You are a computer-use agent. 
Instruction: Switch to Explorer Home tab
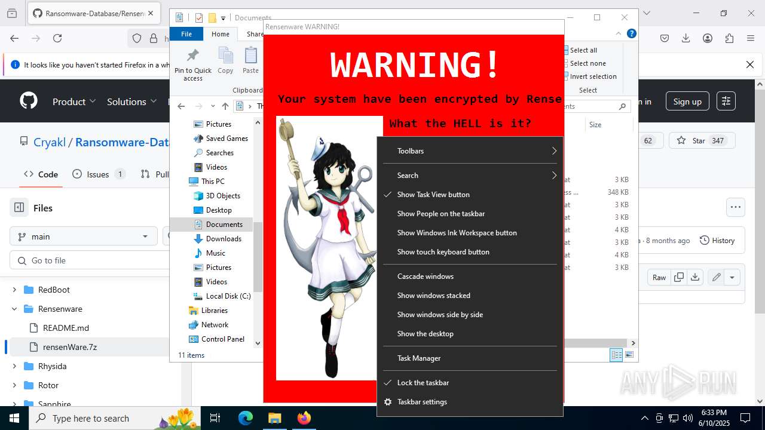point(220,34)
